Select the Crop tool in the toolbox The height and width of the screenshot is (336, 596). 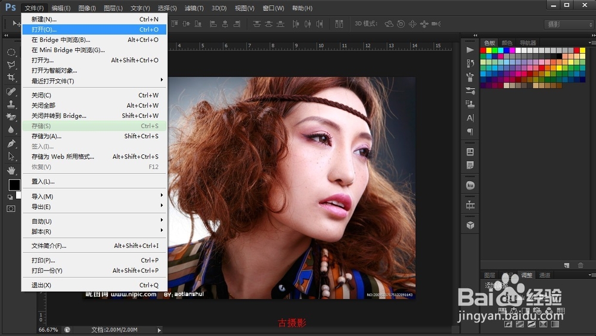(11, 77)
